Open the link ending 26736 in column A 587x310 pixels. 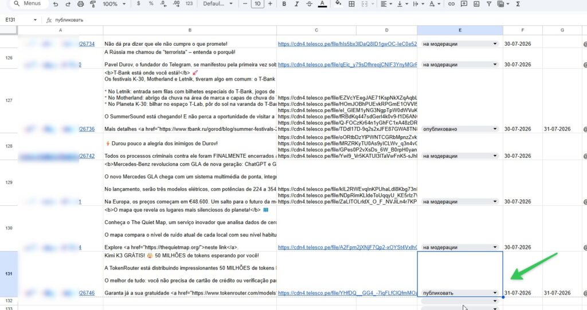[87, 129]
